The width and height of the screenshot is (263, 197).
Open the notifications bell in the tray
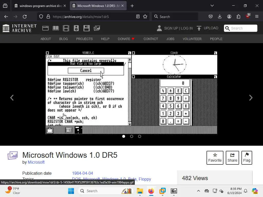tap(245, 191)
